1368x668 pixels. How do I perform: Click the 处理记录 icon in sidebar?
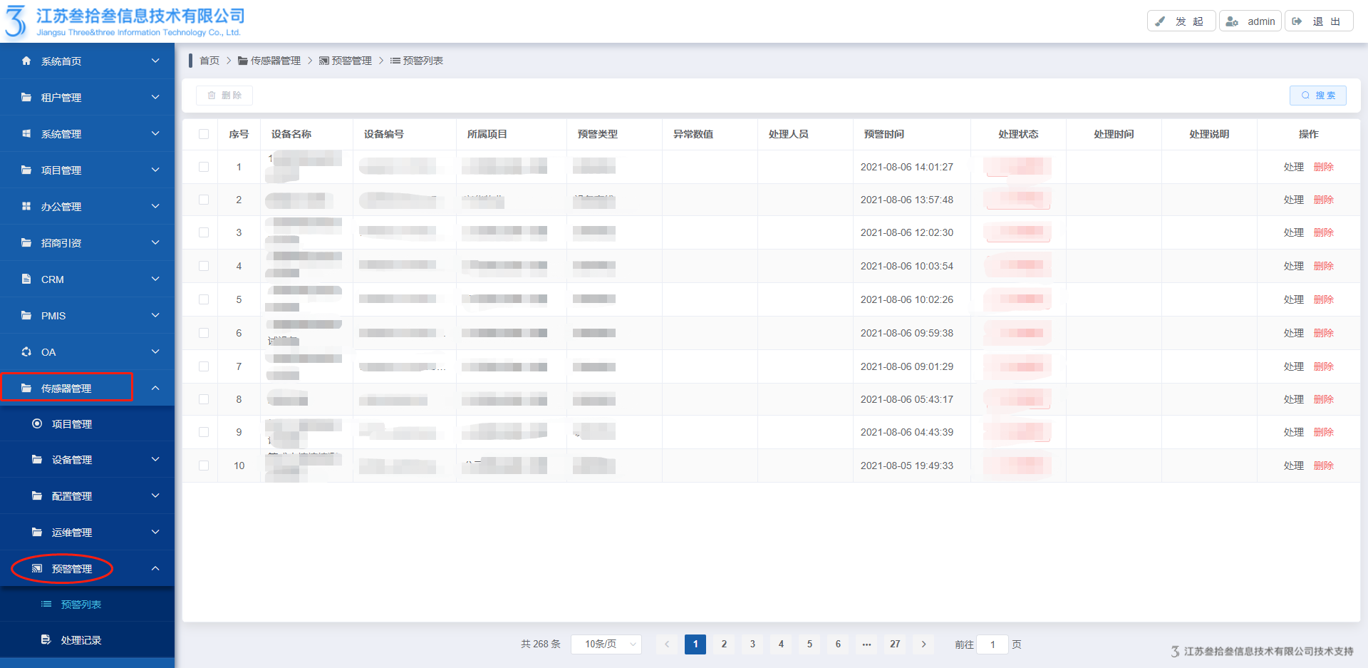pos(46,640)
